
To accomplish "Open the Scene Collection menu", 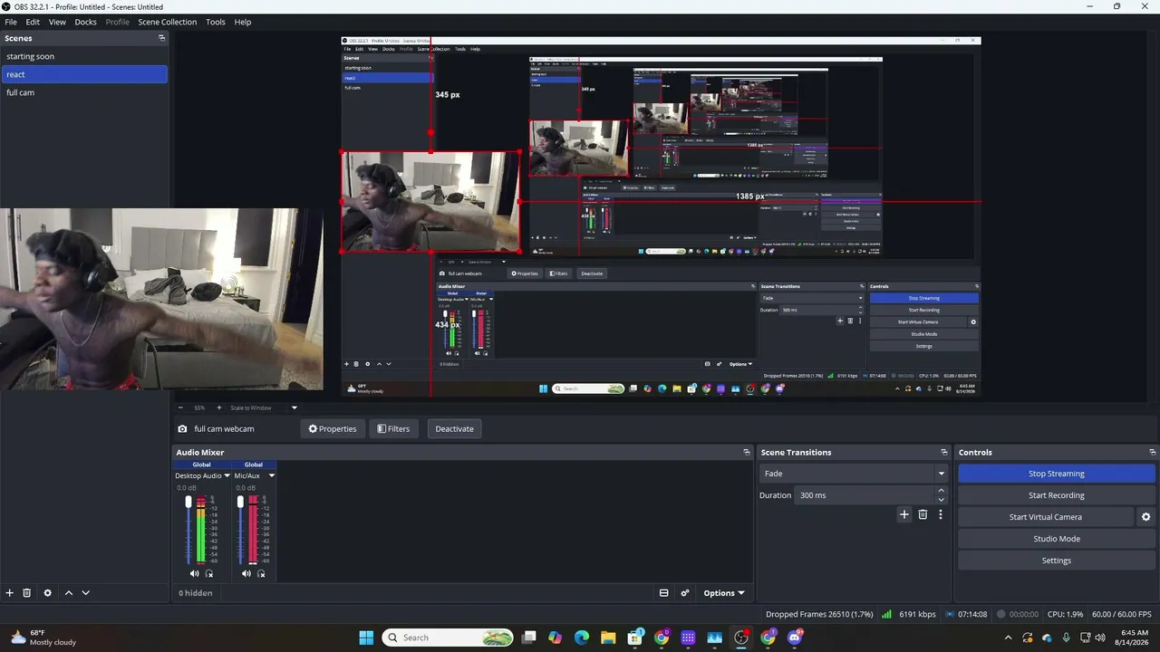I will [167, 22].
